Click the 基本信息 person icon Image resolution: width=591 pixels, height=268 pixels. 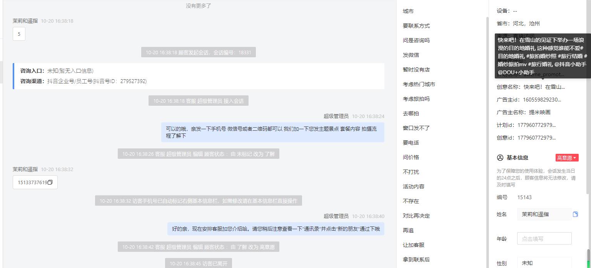click(500, 158)
